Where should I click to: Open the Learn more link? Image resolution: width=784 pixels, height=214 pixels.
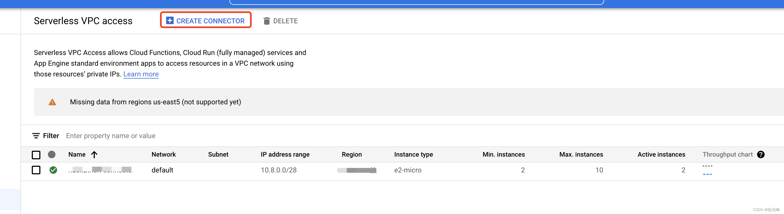[x=141, y=74]
